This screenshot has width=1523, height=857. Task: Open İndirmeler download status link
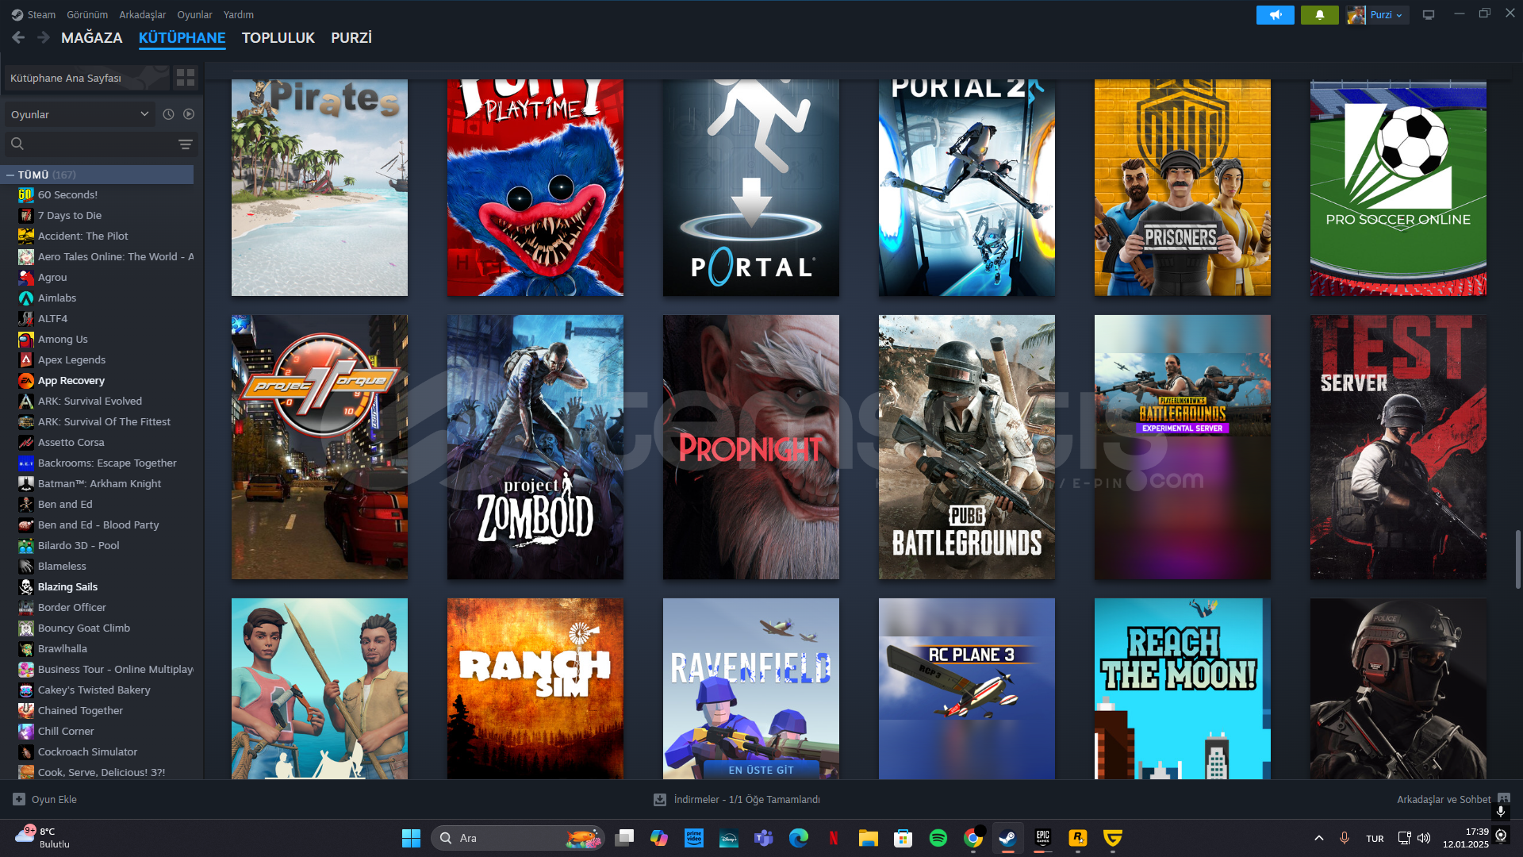click(x=746, y=799)
